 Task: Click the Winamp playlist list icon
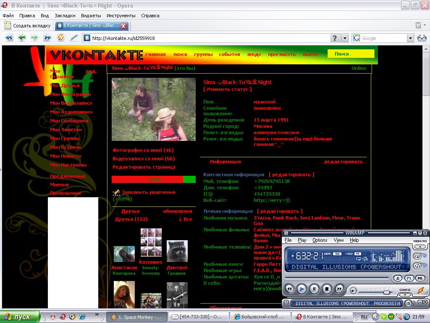tap(408, 304)
